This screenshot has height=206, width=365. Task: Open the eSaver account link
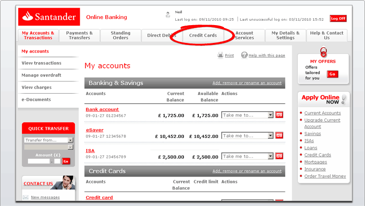coord(95,130)
